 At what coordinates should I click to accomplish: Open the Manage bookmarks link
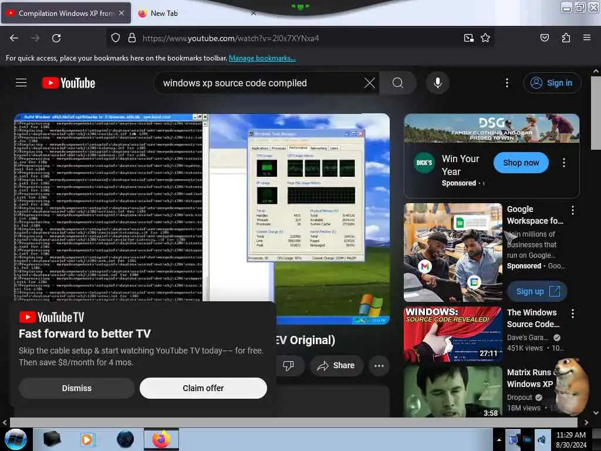coord(262,58)
